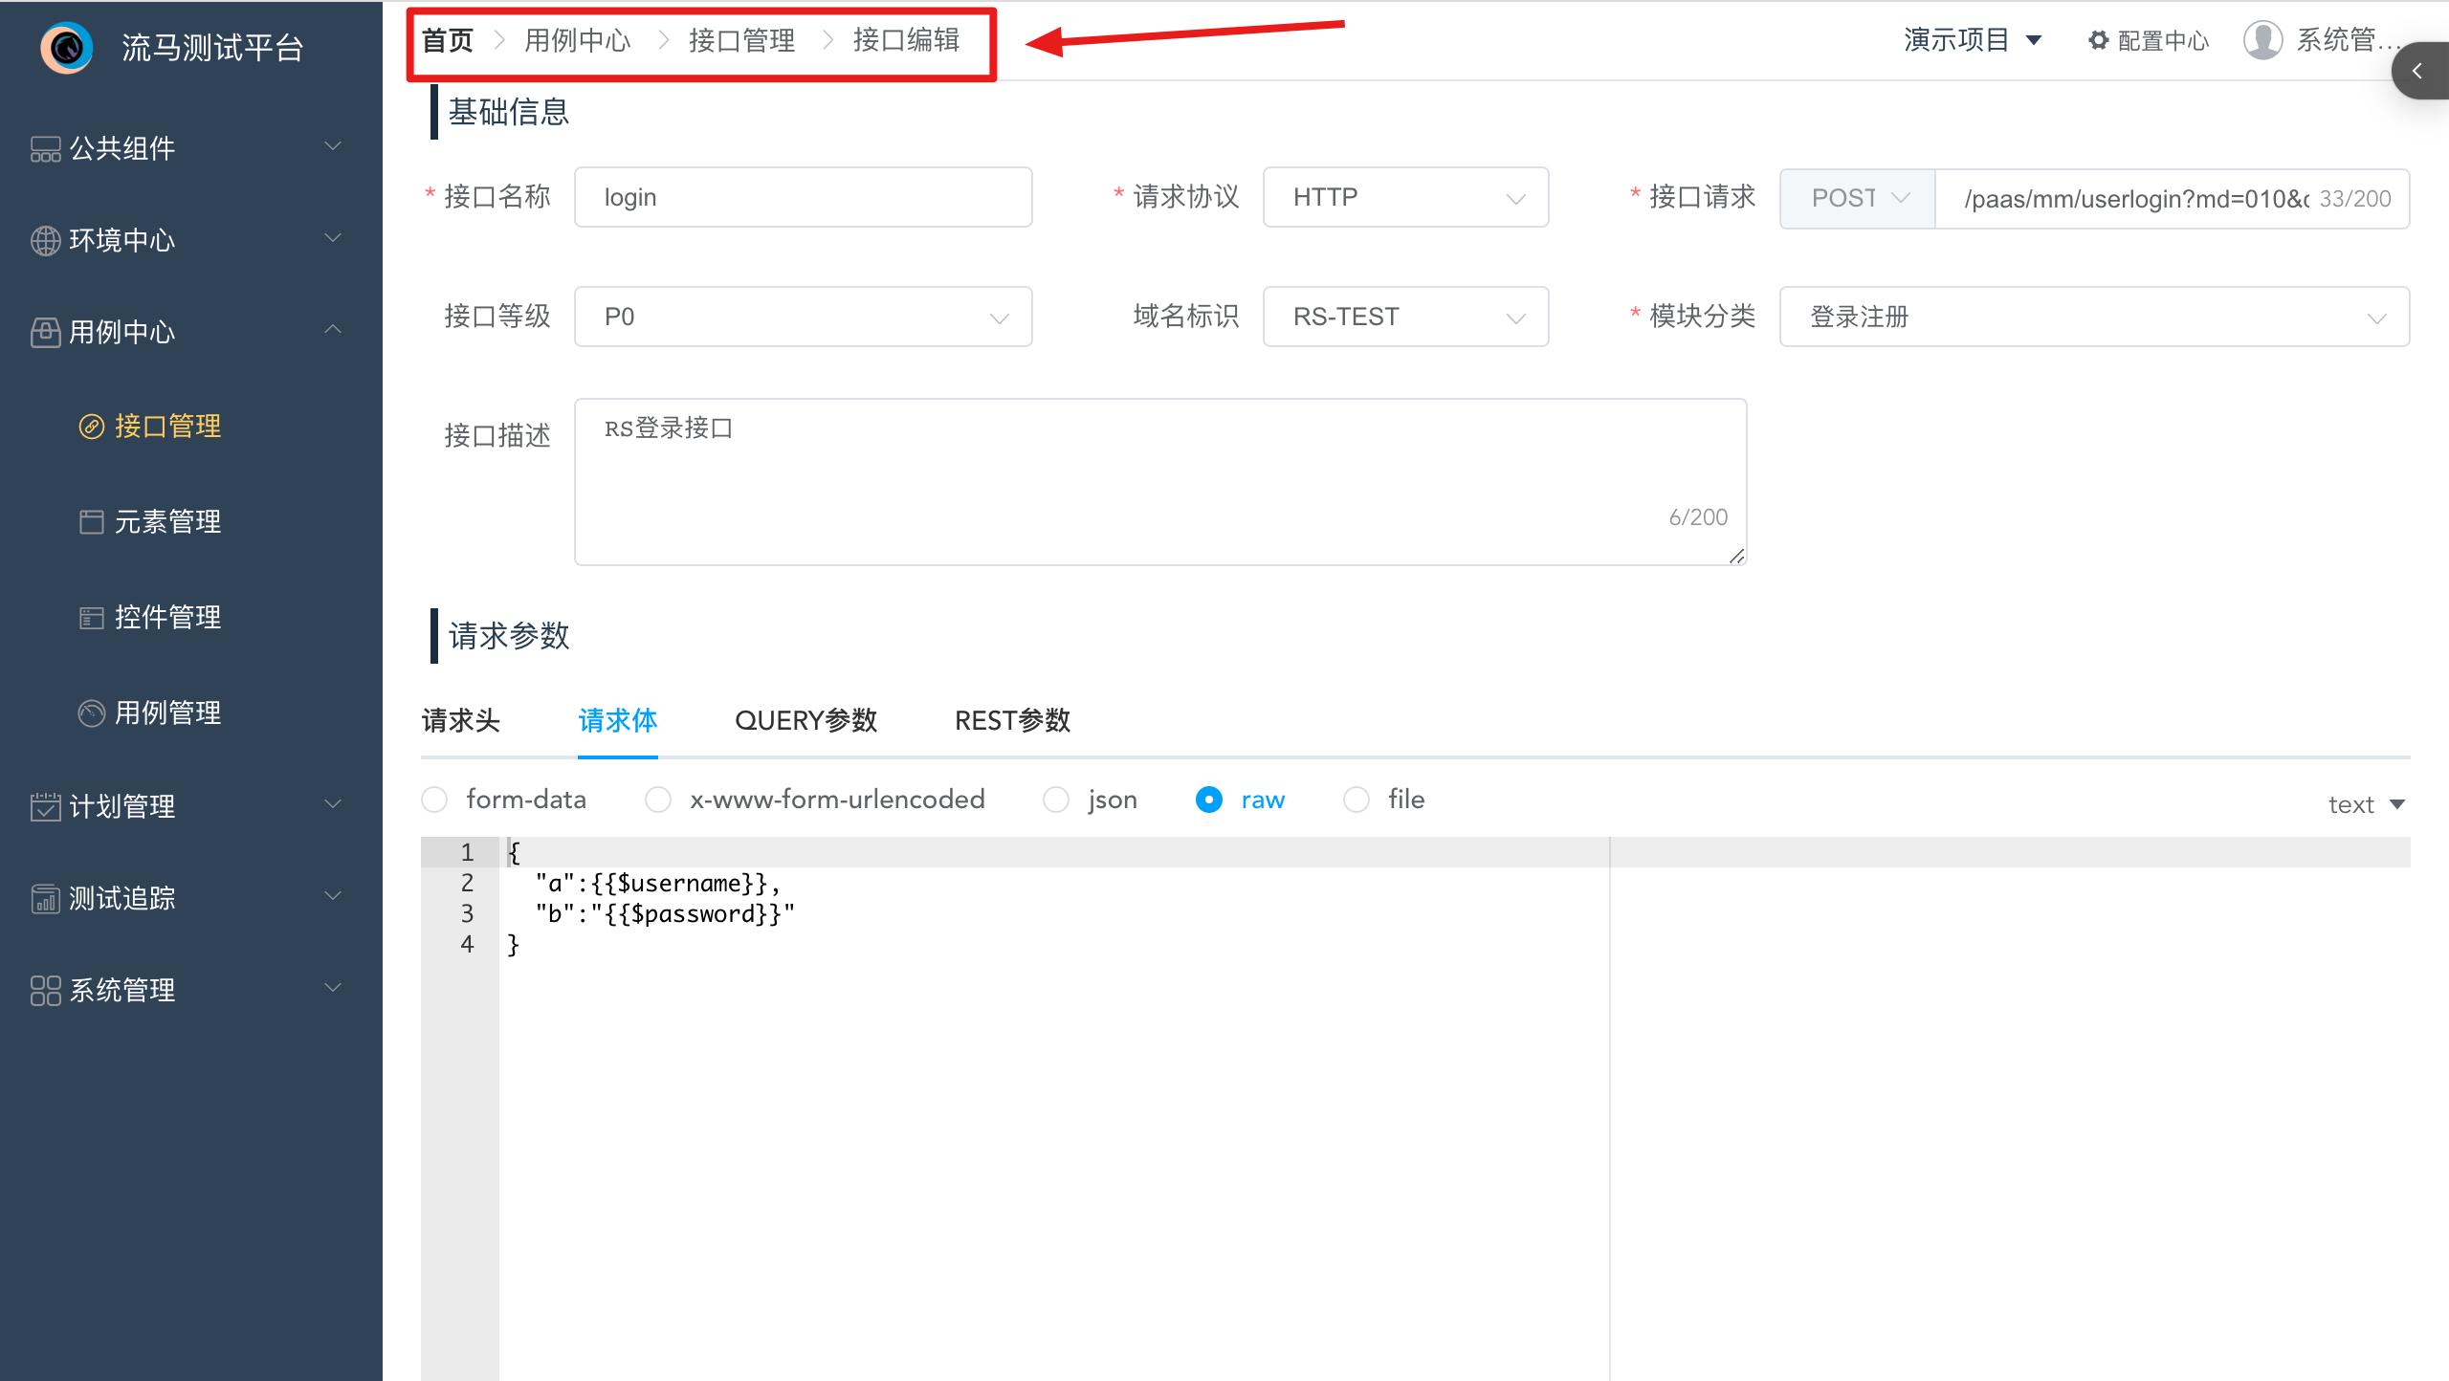Expand the 演示项目 project switcher
Screen dimensions: 2449x1381
coord(1972,39)
